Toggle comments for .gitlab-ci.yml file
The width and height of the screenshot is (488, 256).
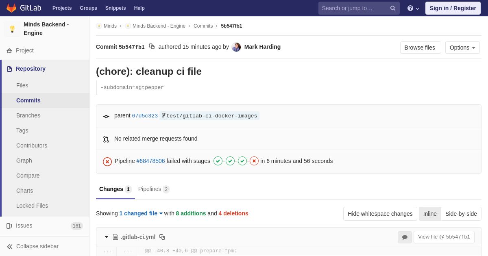tap(405, 237)
